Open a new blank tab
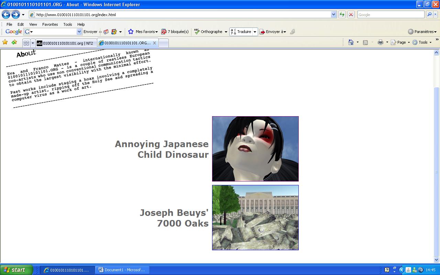The height and width of the screenshot is (275, 440). 164,43
